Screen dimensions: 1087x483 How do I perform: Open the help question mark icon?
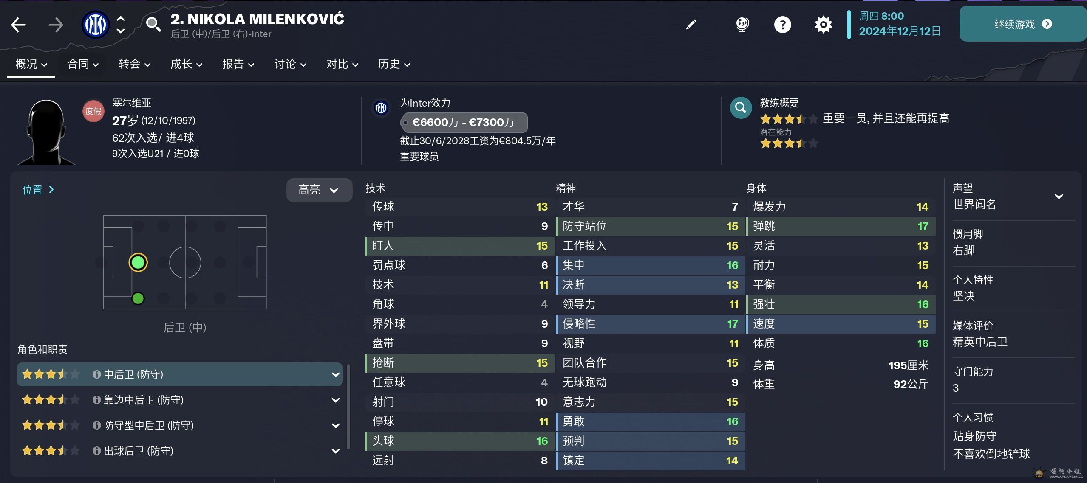point(782,25)
